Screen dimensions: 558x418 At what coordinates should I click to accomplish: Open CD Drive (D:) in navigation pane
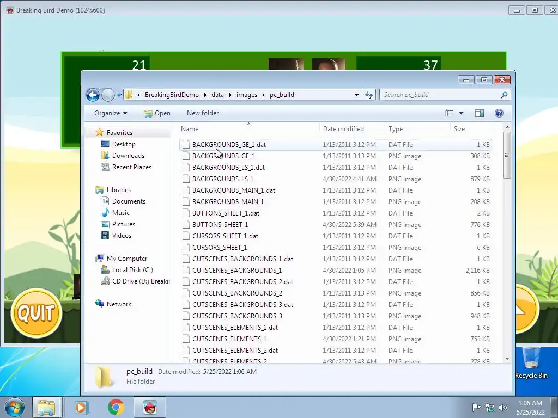pyautogui.click(x=141, y=281)
